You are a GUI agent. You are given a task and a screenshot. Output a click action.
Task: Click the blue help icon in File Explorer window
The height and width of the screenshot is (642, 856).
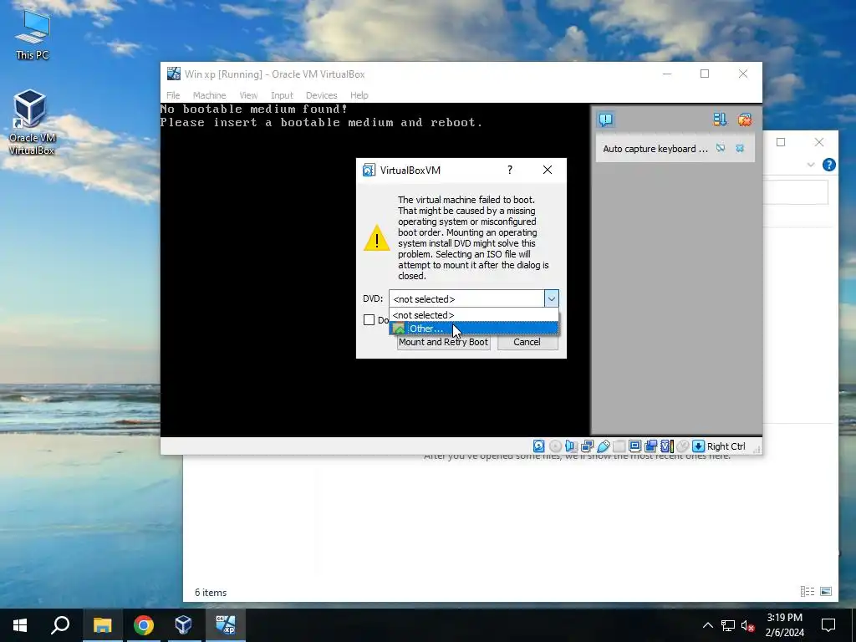828,165
